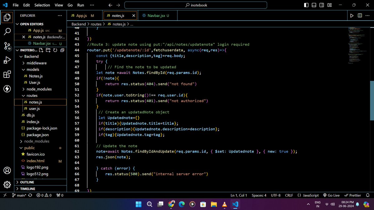Open Windows Start button on taskbar
The image size is (374, 210).
[x=138, y=204]
